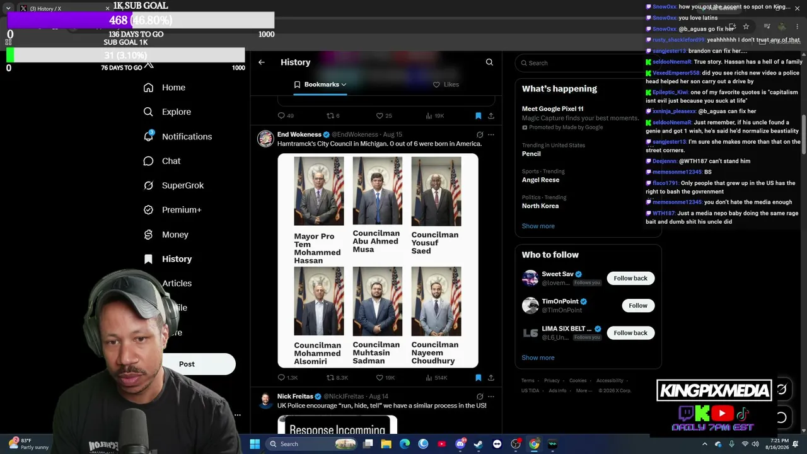Switch to Google Chrome on the taskbar
Image resolution: width=807 pixels, height=454 pixels.
pyautogui.click(x=534, y=444)
